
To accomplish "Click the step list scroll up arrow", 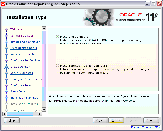I will [44, 28].
